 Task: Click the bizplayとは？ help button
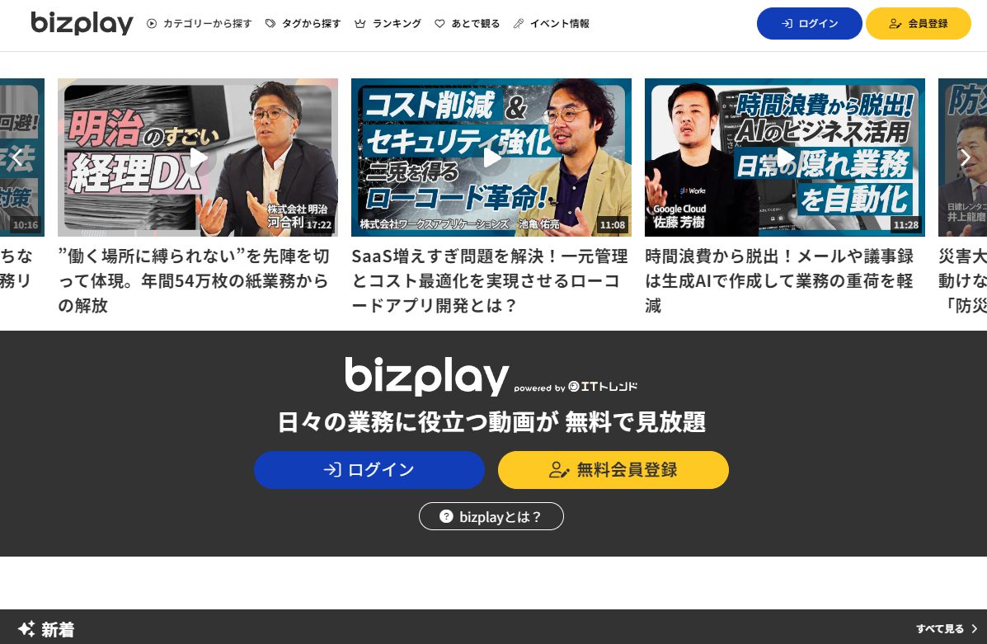point(491,516)
